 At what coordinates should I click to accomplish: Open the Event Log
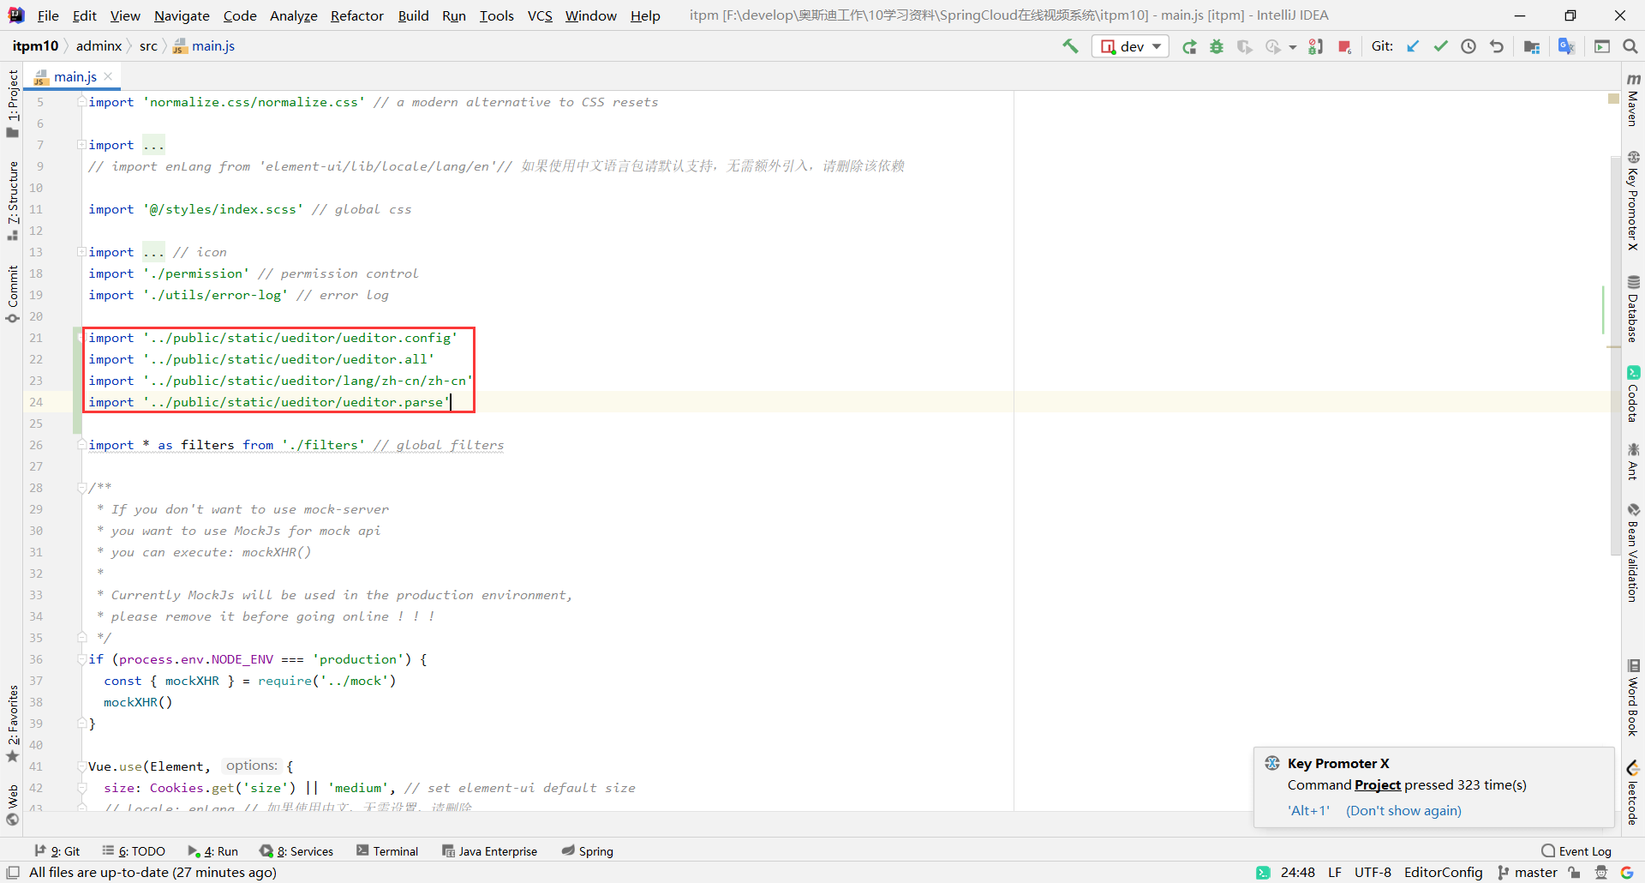[x=1584, y=850]
